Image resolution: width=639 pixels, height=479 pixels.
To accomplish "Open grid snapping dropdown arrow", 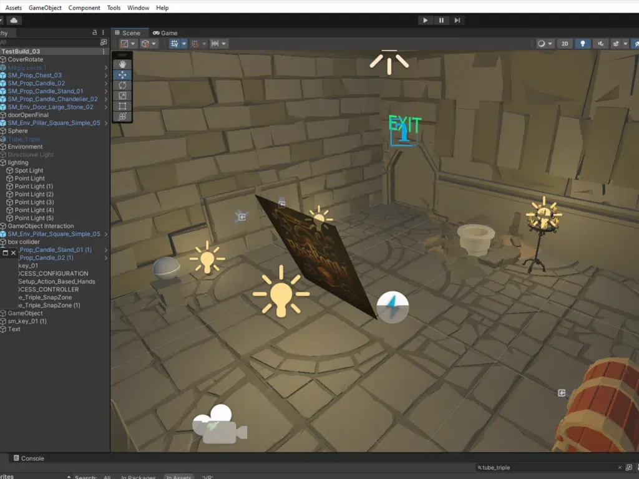I will click(204, 44).
